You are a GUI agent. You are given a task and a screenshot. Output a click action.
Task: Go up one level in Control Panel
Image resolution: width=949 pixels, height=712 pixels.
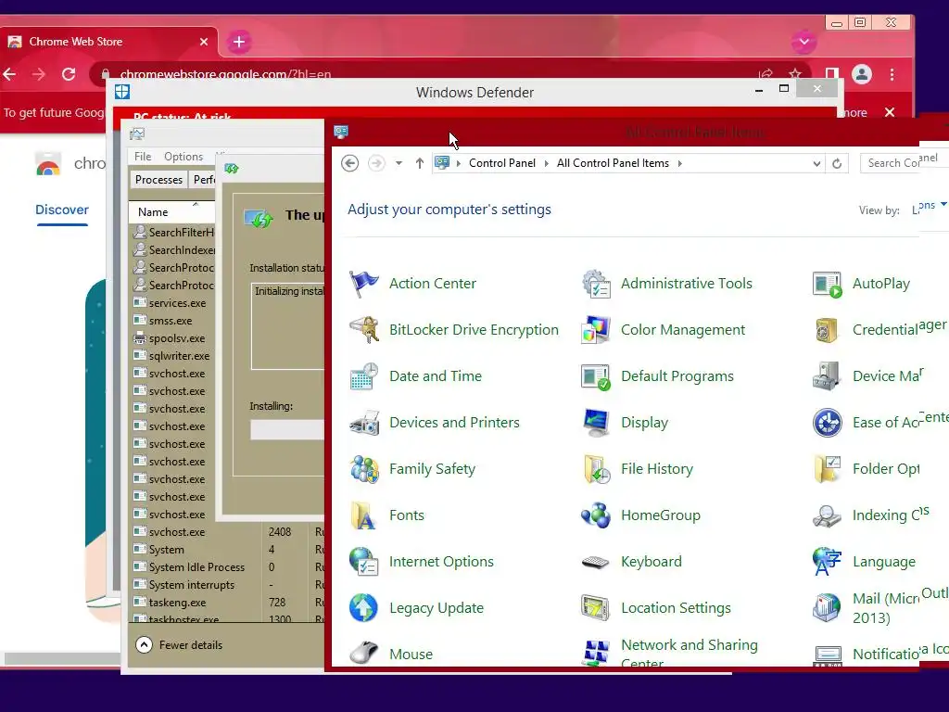[x=420, y=163]
